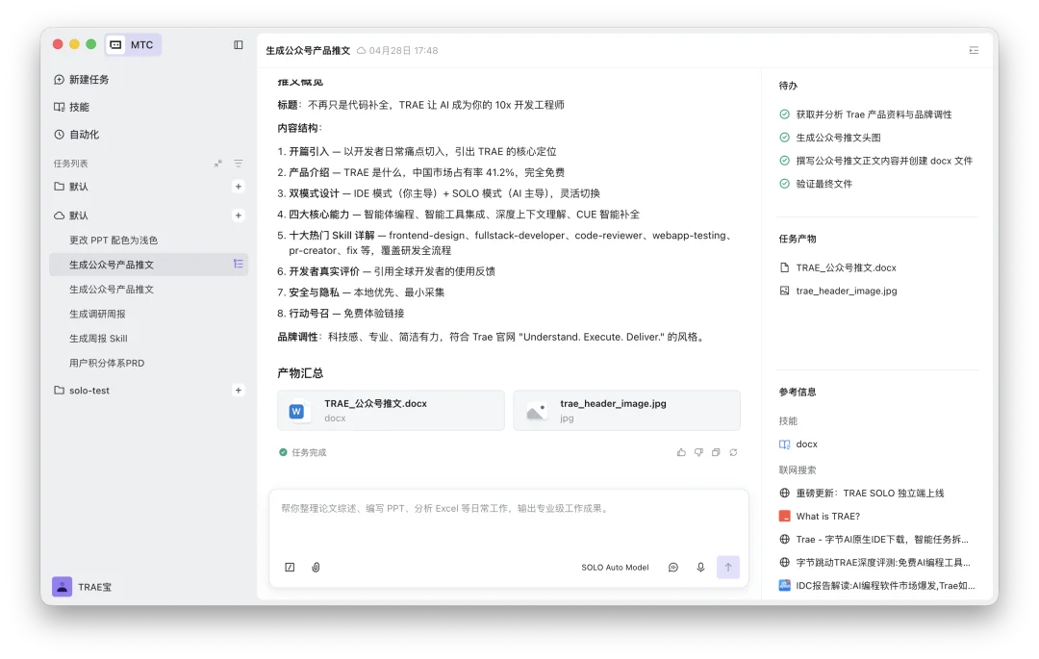
Task: Open reference IDC报告解读 link
Action: click(877, 586)
